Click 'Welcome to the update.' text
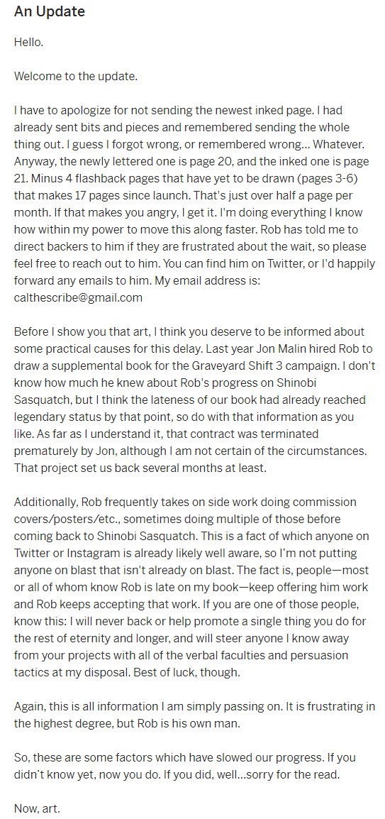 coord(76,76)
